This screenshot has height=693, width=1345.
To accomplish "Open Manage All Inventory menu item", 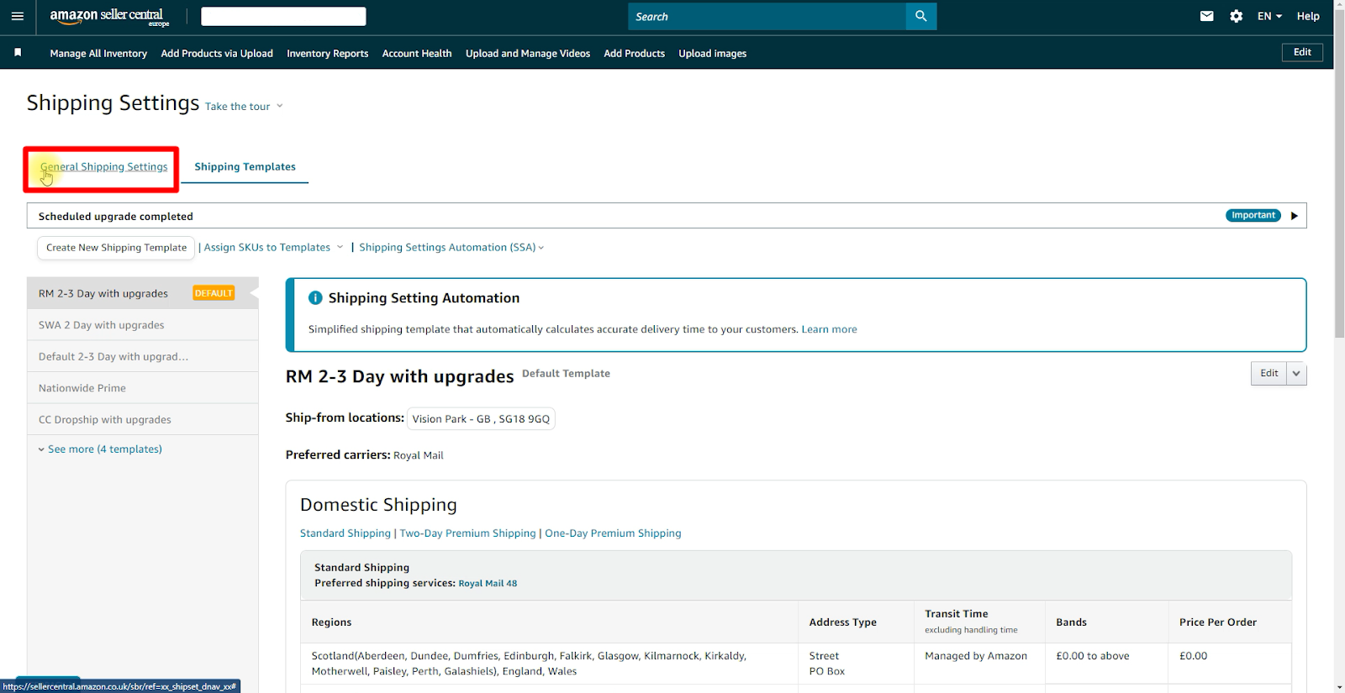I will 98,54.
